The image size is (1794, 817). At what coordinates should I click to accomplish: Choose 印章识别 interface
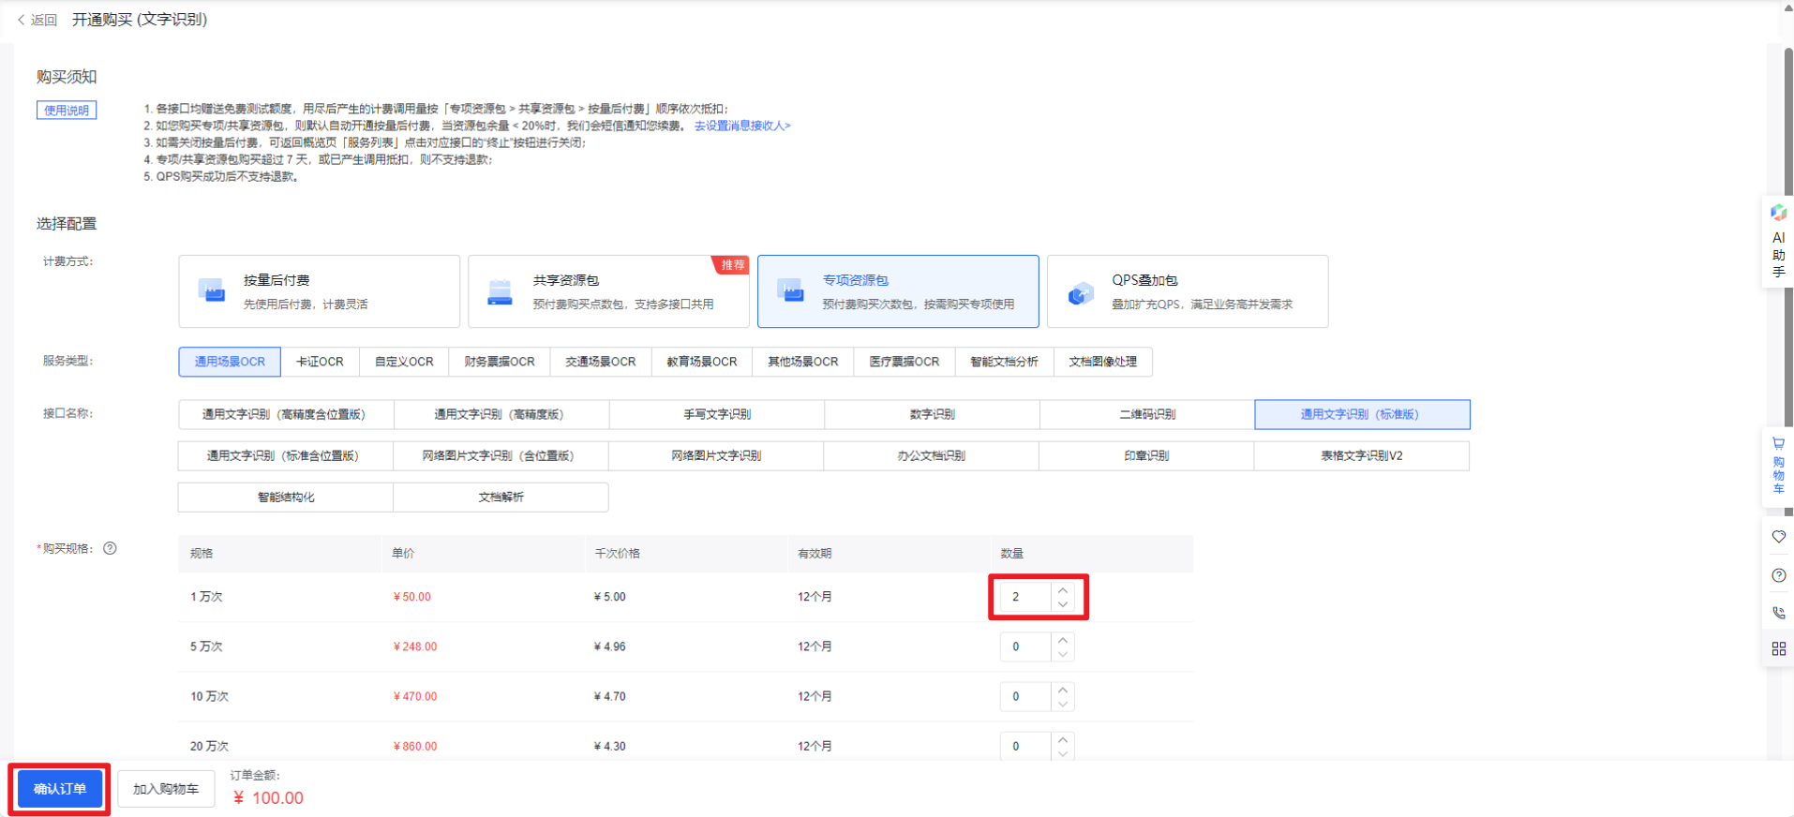[x=1147, y=455]
